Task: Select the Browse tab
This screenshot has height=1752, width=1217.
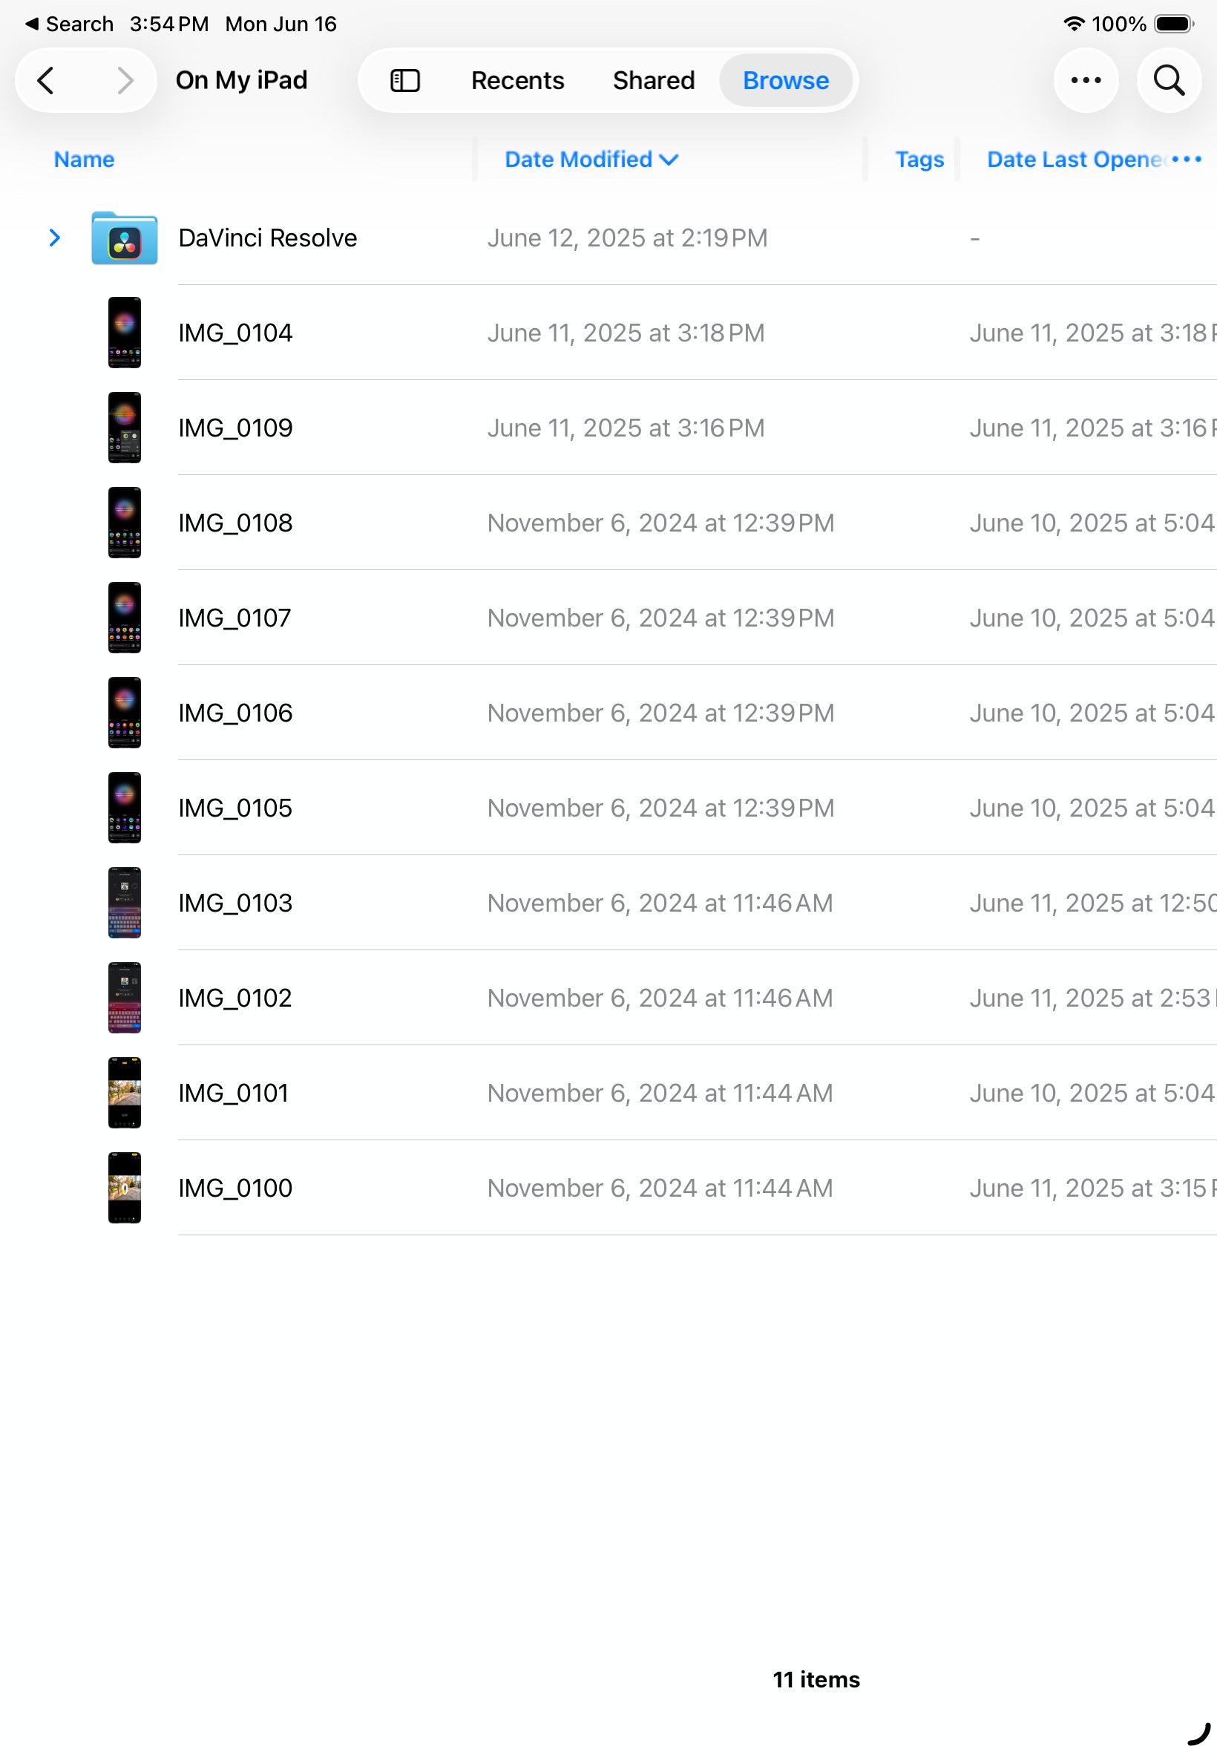Action: 785,80
